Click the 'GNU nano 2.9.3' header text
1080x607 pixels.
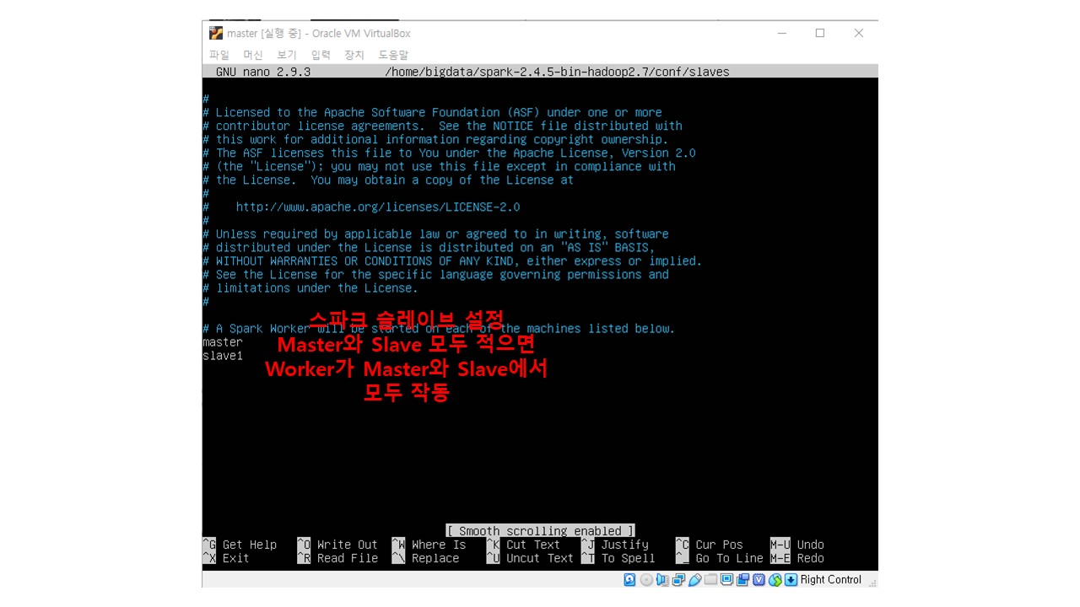[263, 72]
